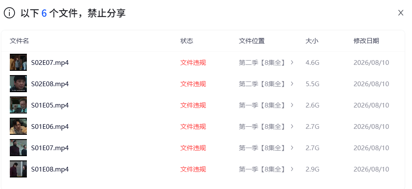The width and height of the screenshot is (412, 189).
Task: Go to 第一季【8集全】 folder of S01E06.mp4
Action: pyautogui.click(x=262, y=126)
